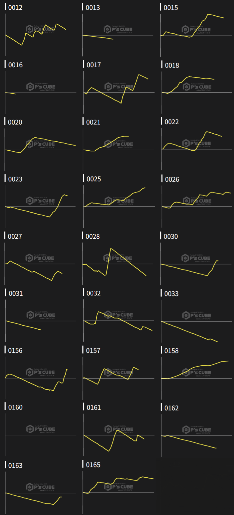Select the 0017 slump graph
234x515 pixels.
(119, 92)
